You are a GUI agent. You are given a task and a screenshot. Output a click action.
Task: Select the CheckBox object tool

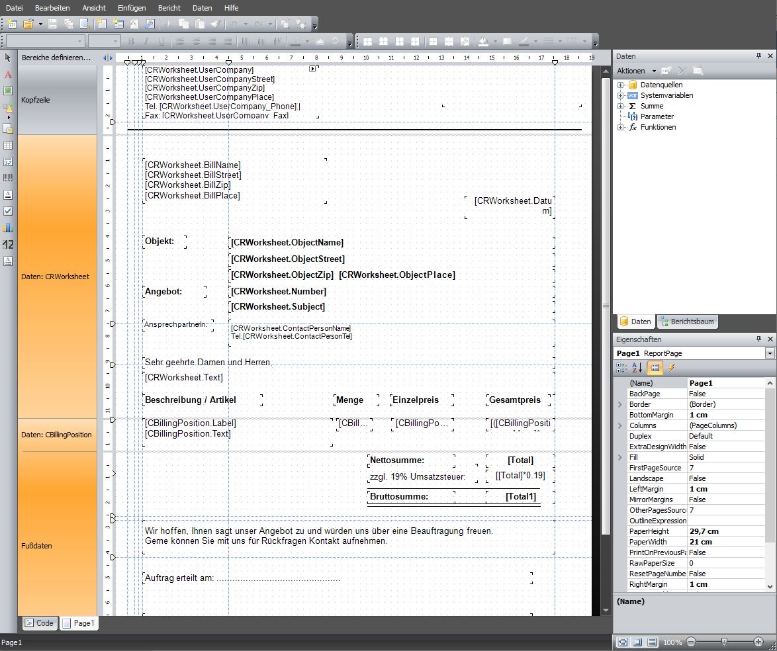click(8, 211)
